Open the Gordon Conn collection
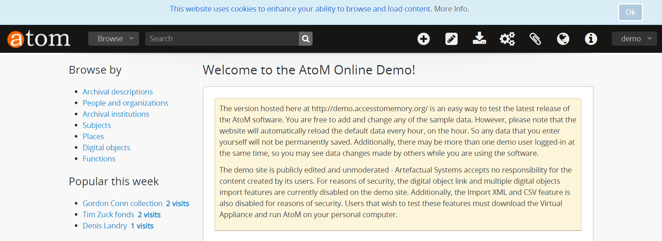This screenshot has width=662, height=241. [122, 203]
